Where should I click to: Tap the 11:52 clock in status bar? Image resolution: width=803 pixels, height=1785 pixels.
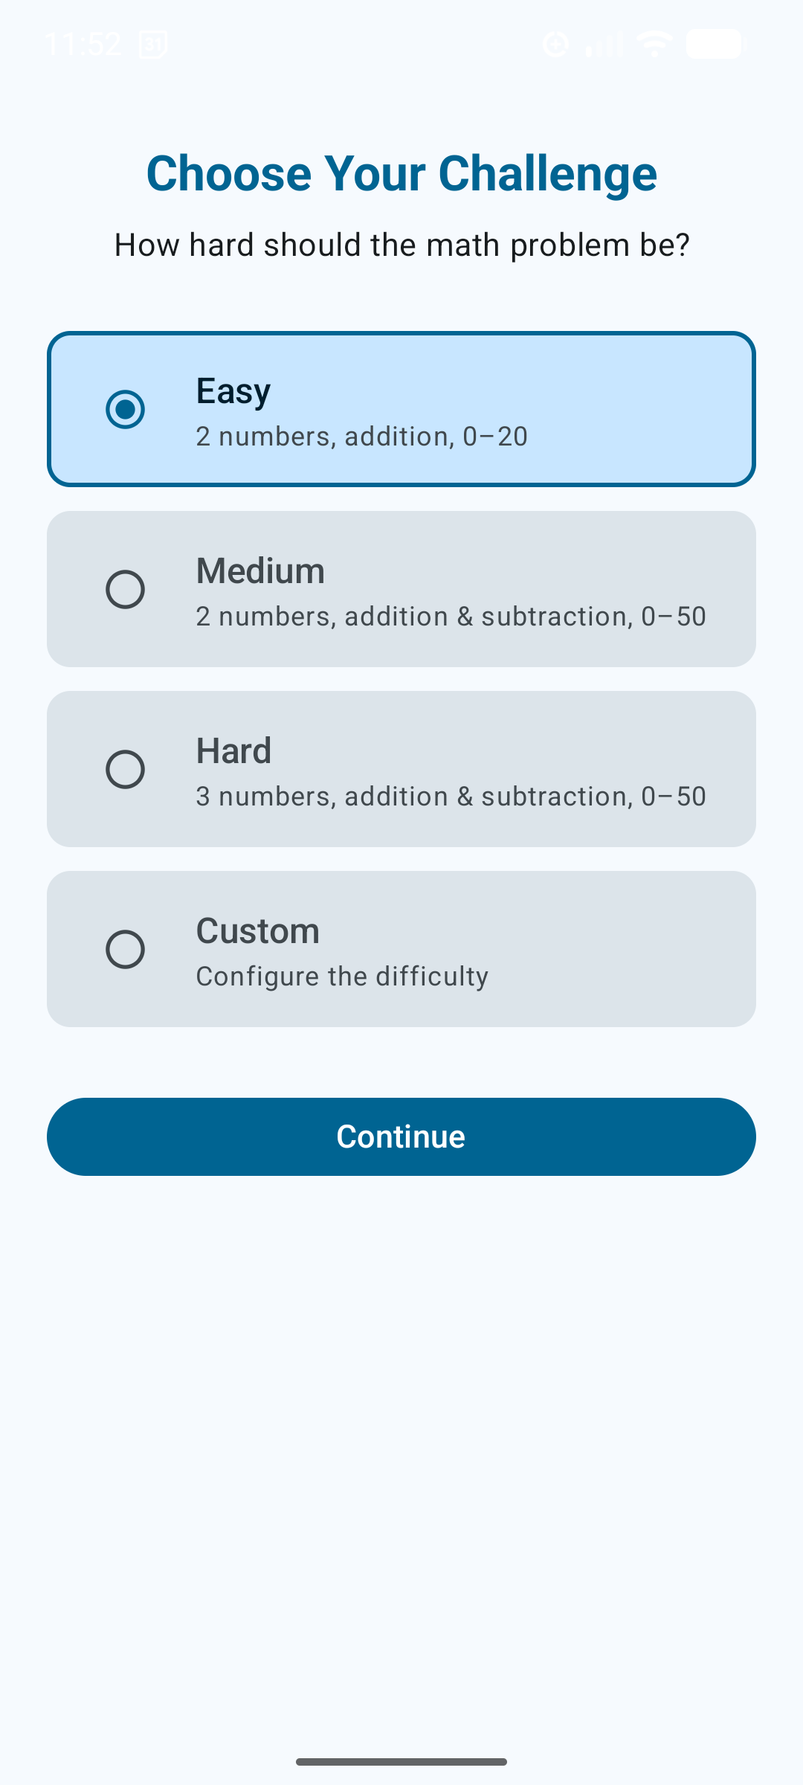(x=83, y=45)
